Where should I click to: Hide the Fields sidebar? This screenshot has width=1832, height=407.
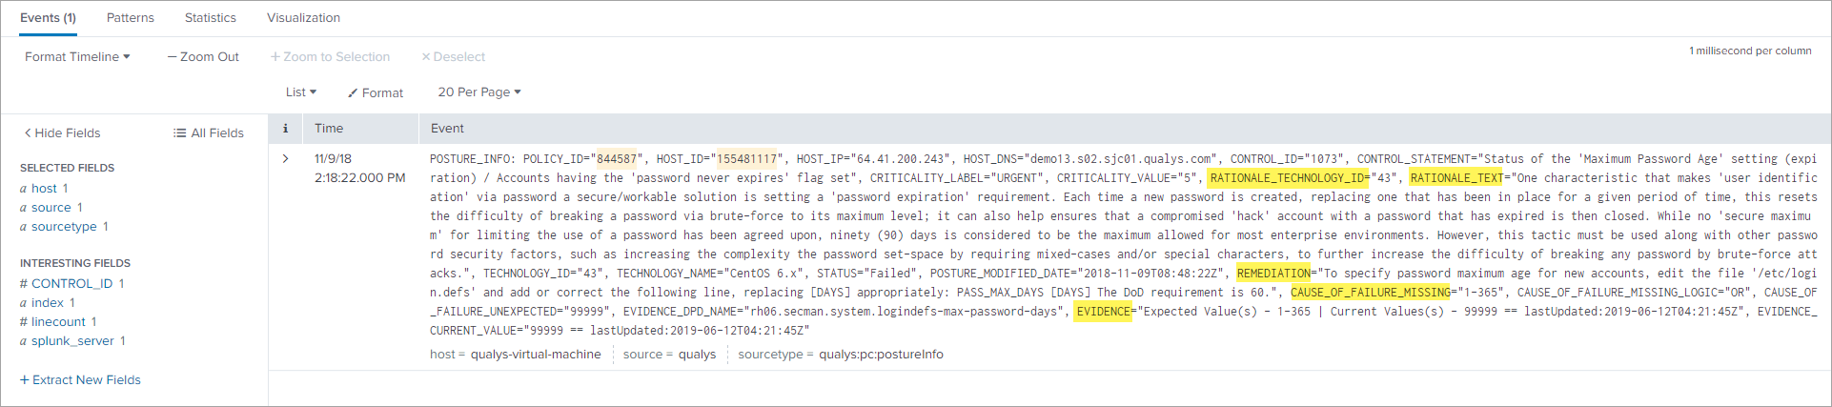pos(62,133)
